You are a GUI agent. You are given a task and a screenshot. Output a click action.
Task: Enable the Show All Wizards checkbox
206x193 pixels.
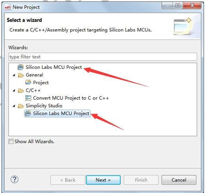pyautogui.click(x=11, y=142)
